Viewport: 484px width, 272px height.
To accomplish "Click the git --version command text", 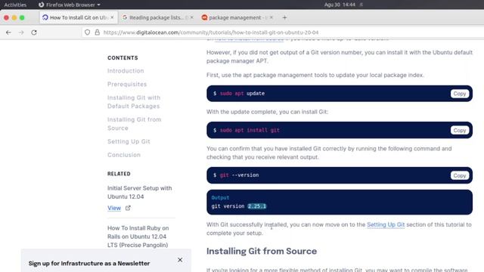I will (x=239, y=175).
